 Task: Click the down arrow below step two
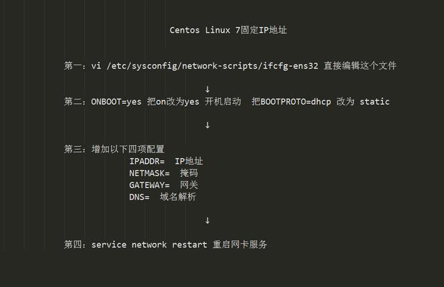click(207, 125)
